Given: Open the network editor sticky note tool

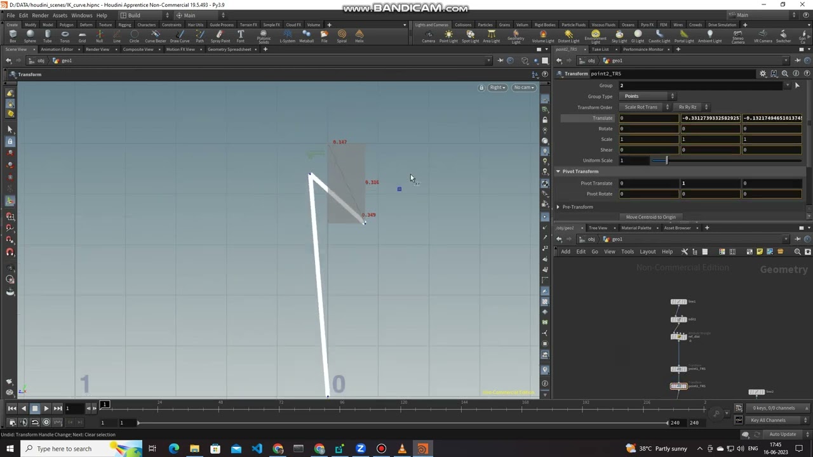Looking at the screenshot, I should [760, 252].
